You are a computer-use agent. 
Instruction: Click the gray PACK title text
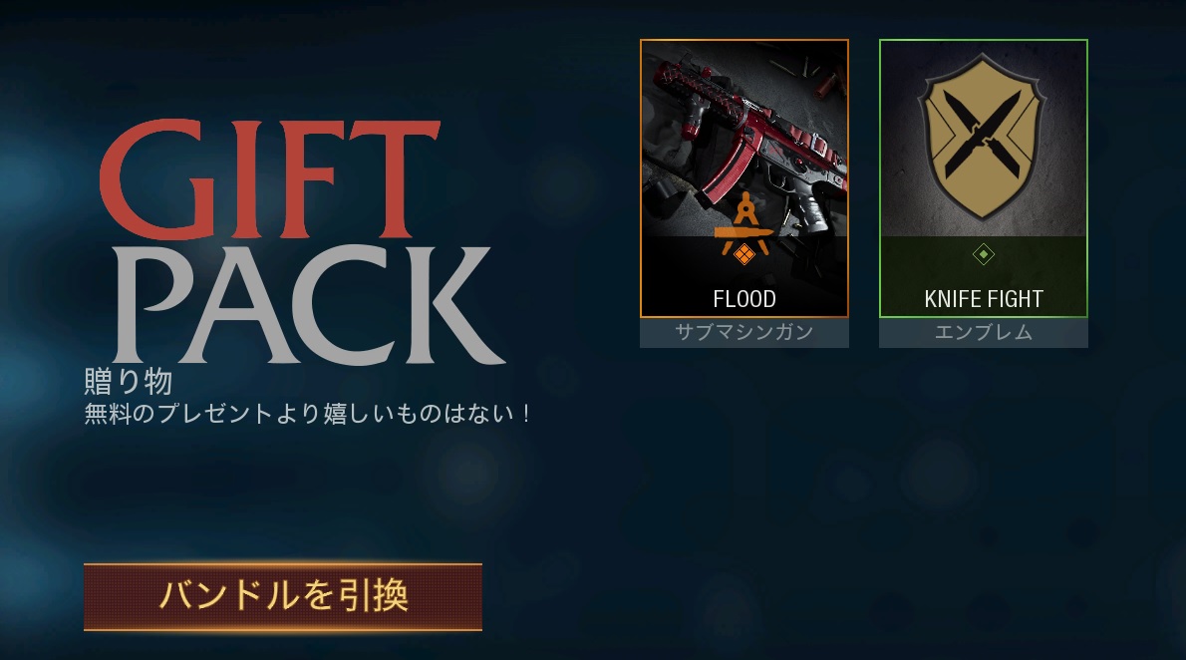coord(309,305)
